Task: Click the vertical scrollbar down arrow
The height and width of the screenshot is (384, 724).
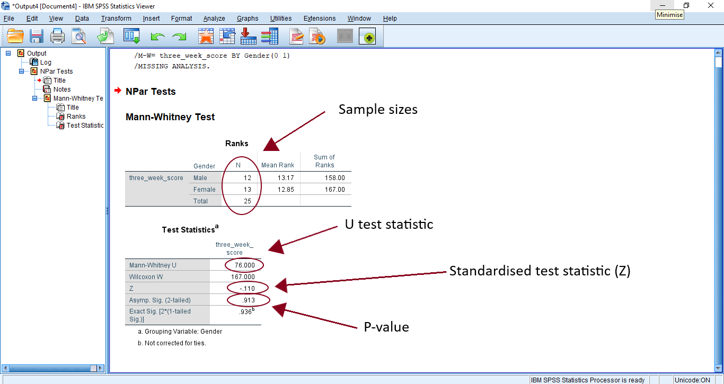Action: tap(719, 368)
